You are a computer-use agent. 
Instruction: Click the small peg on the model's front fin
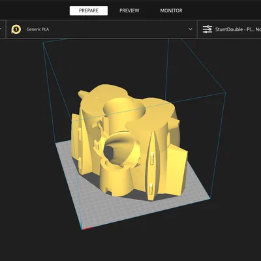(x=151, y=159)
